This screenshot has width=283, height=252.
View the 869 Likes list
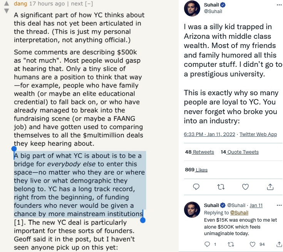(196, 170)
